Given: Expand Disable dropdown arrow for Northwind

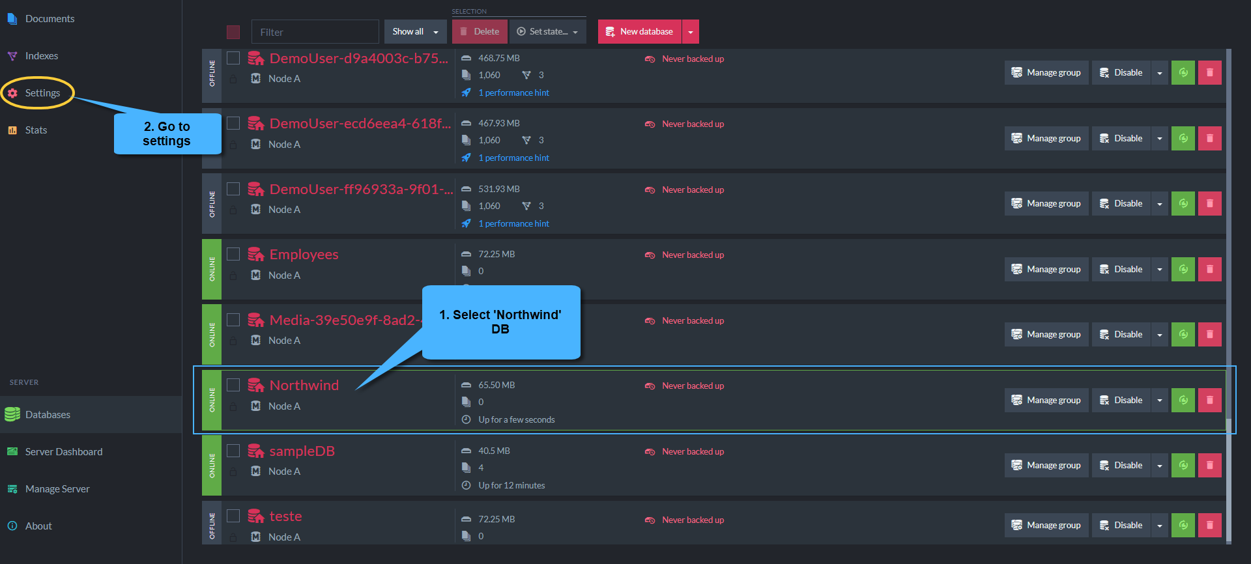Looking at the screenshot, I should point(1159,400).
